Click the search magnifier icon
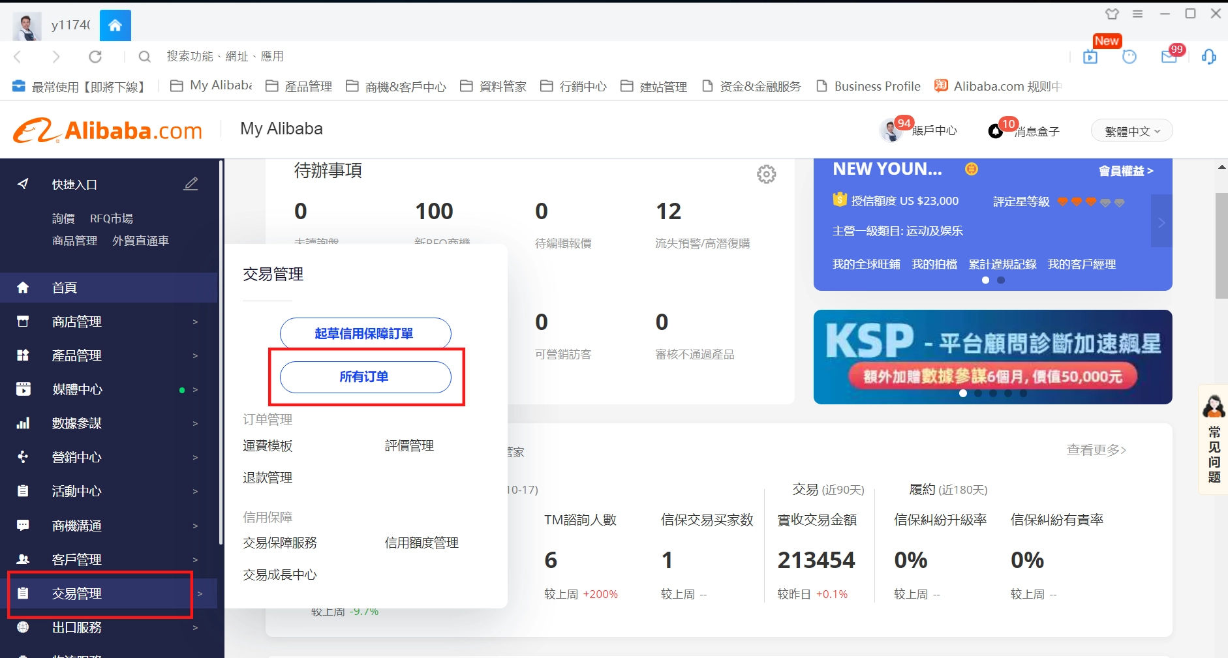The width and height of the screenshot is (1228, 658). coord(145,57)
